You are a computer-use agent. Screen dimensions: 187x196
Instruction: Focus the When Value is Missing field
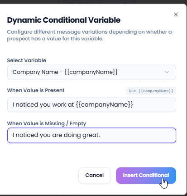(91, 135)
